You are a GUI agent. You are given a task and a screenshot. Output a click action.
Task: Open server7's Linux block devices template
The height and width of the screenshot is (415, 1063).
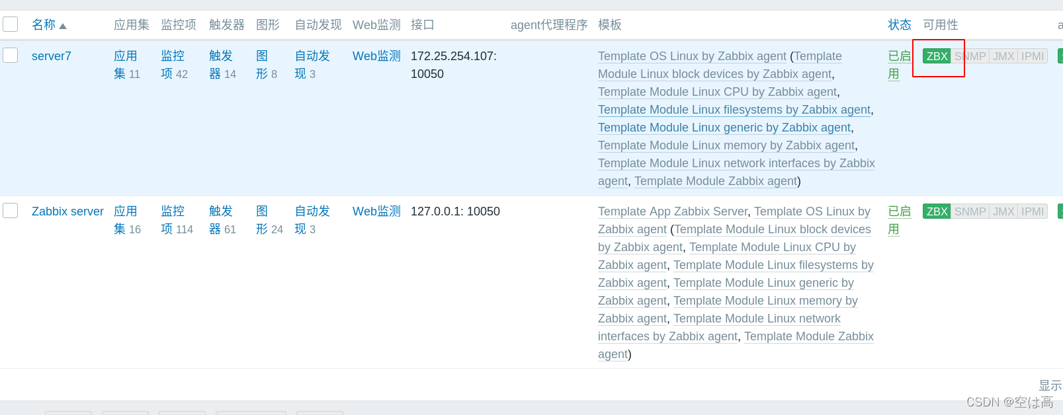coord(714,74)
